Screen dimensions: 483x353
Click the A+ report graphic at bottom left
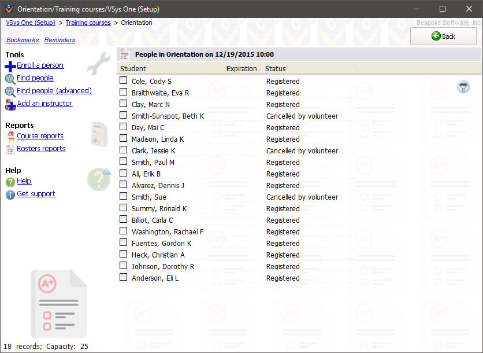point(58,303)
